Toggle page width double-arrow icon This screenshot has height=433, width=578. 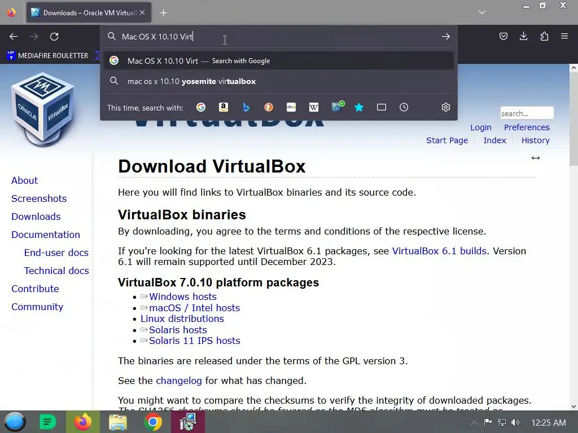(536, 158)
